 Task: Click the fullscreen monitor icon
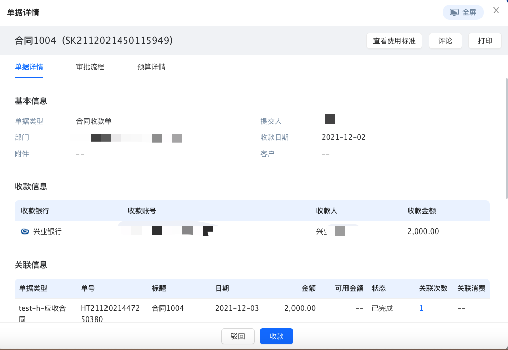point(454,13)
